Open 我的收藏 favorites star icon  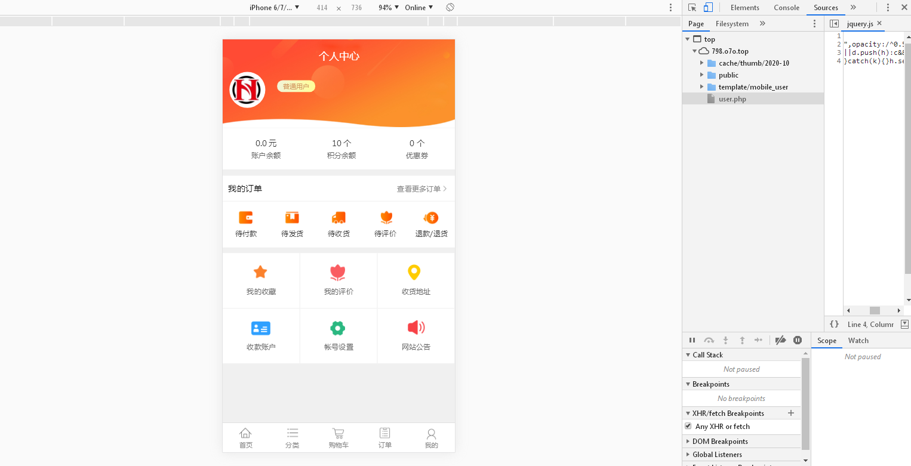click(x=260, y=272)
